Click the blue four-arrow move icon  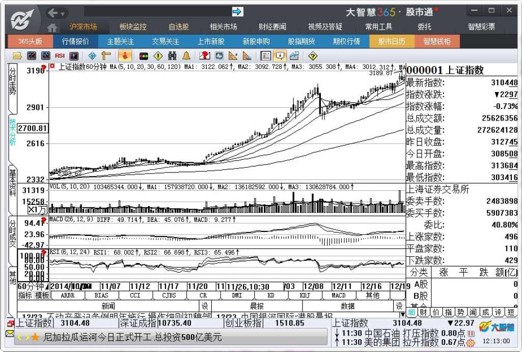coord(92,56)
